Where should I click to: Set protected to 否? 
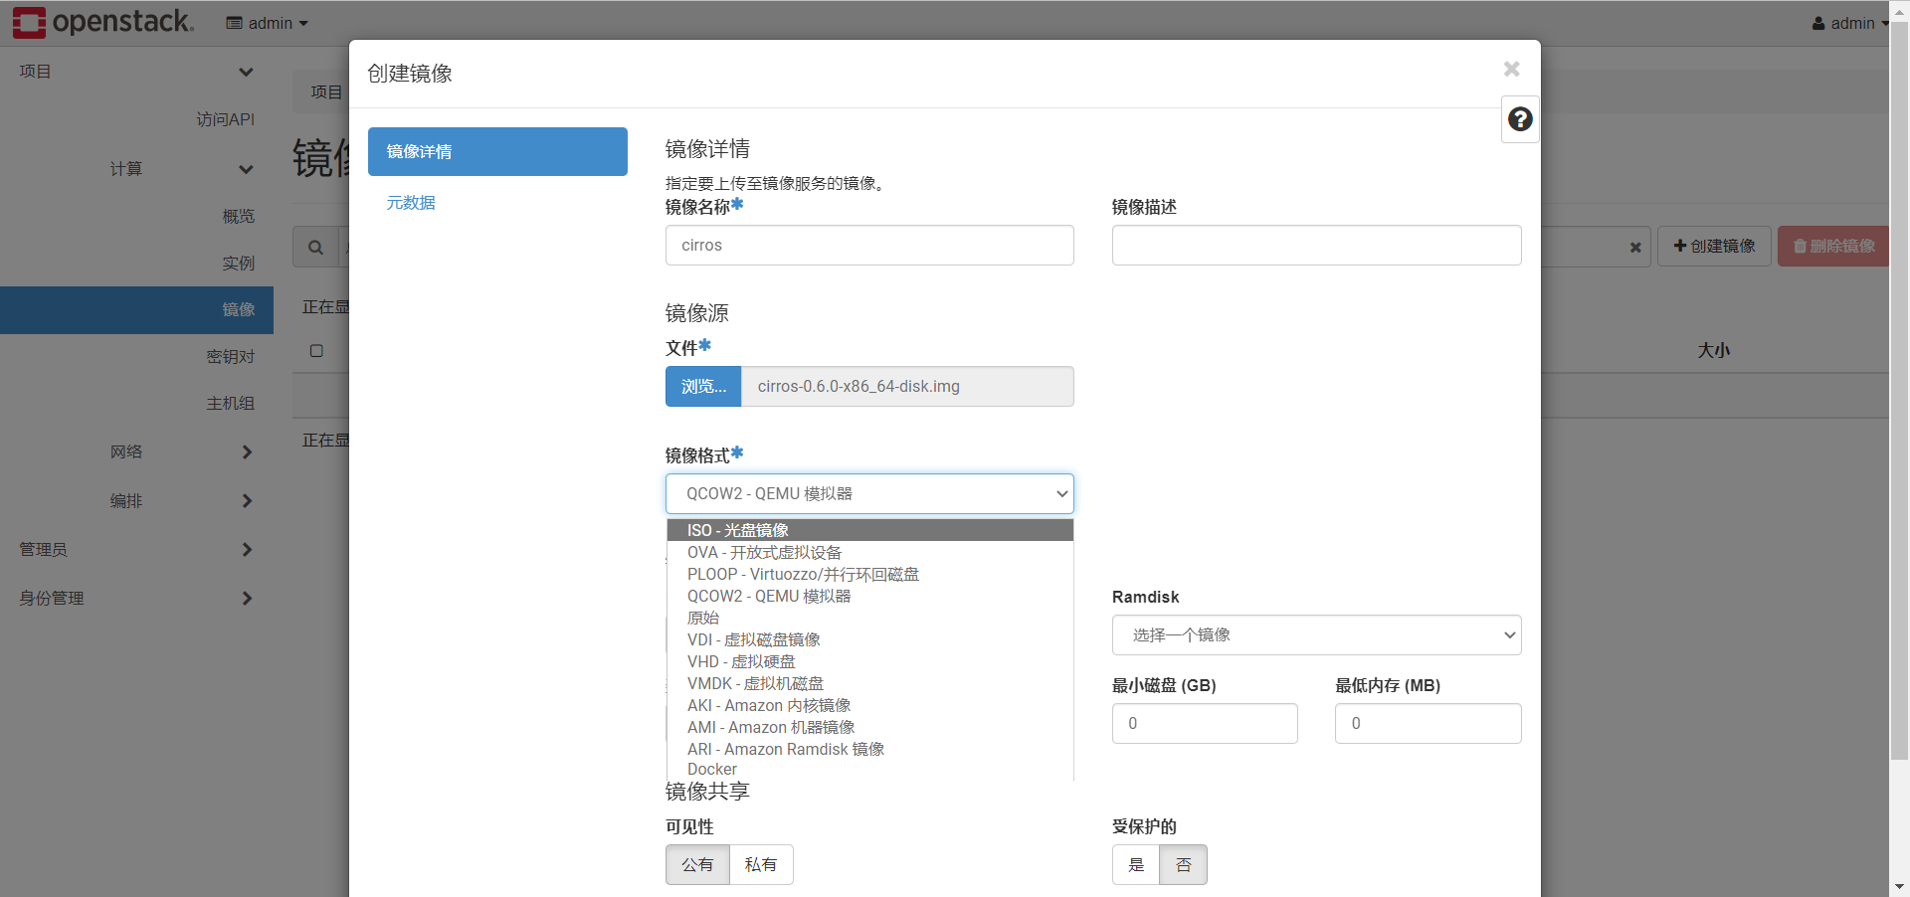click(x=1184, y=864)
